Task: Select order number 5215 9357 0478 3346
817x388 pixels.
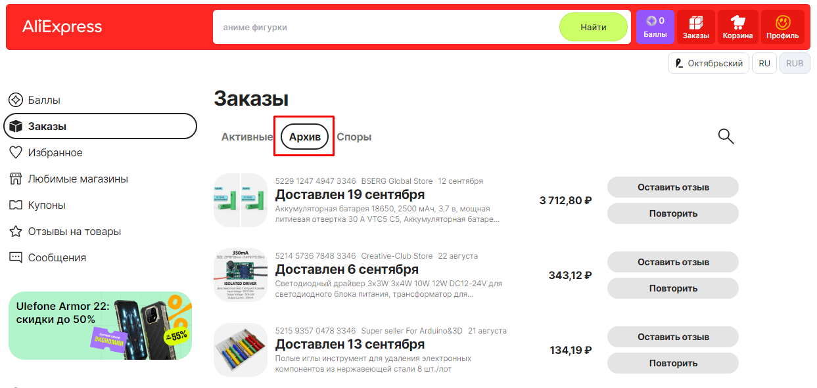Action: (315, 331)
